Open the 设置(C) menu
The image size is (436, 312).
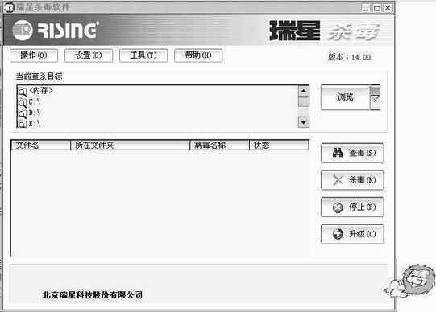(89, 55)
